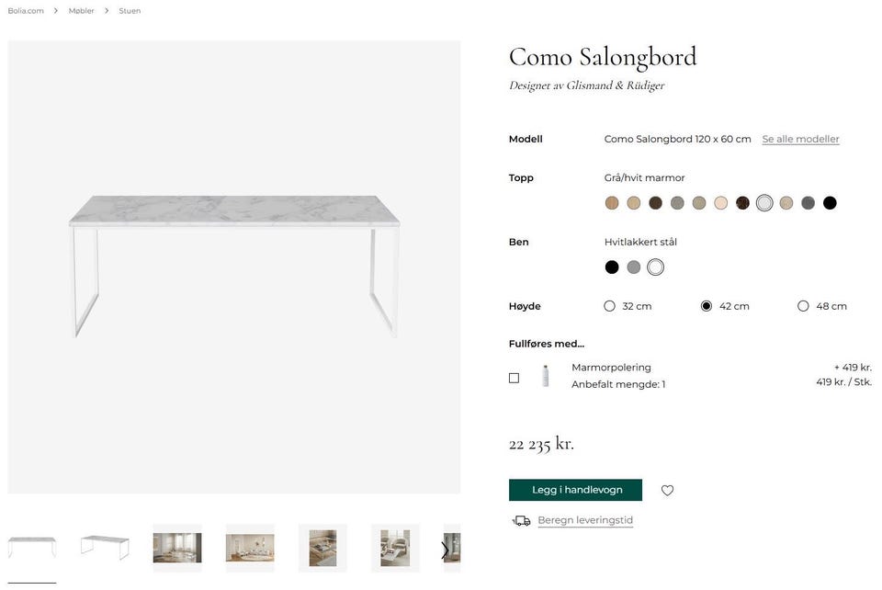Go to the Stuen breadcrumb
Screen dimensions: 882x590
pyautogui.click(x=130, y=11)
